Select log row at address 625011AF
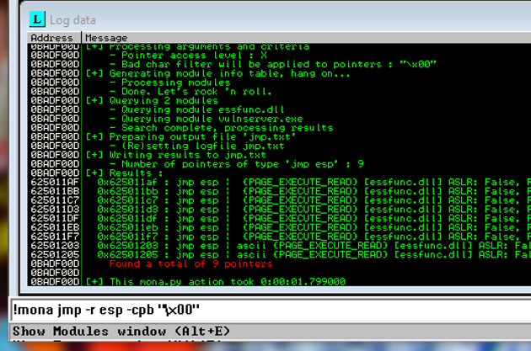Screen dimensions: 531x351 pyautogui.click(x=55, y=181)
